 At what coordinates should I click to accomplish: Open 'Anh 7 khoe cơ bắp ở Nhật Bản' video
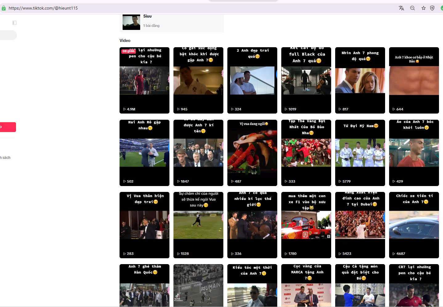coord(414,80)
